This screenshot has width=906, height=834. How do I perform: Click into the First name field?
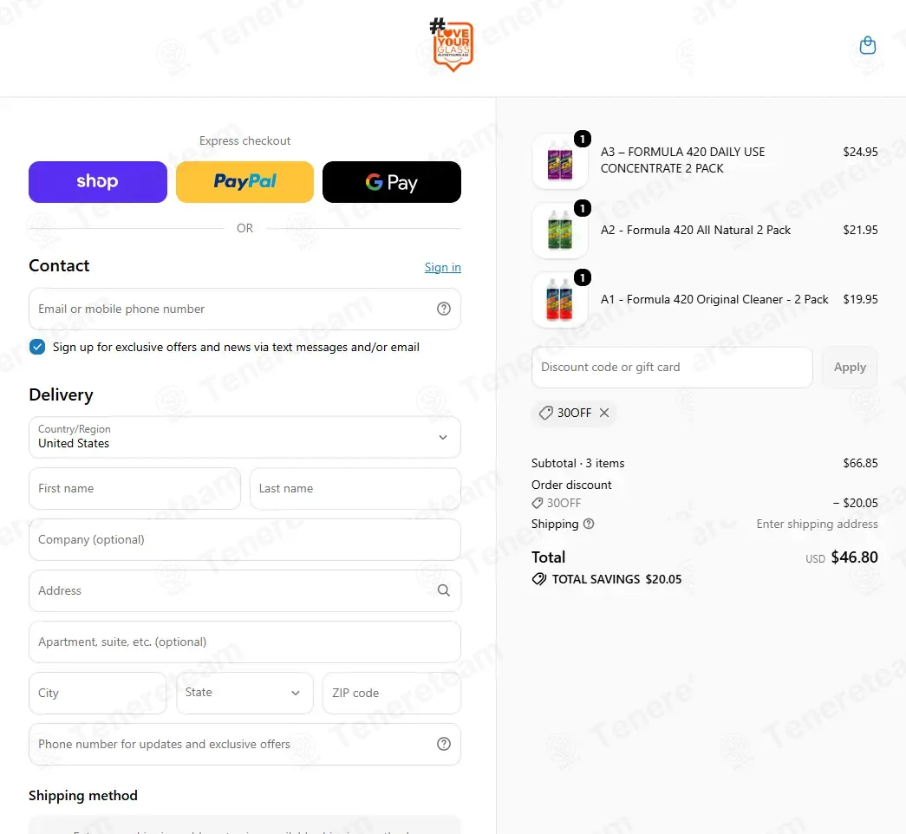pos(134,488)
